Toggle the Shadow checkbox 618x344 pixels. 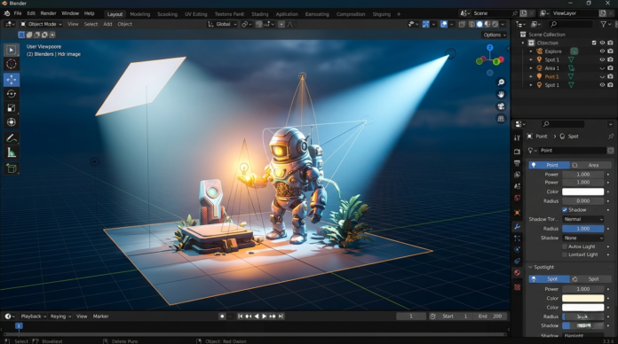(565, 210)
